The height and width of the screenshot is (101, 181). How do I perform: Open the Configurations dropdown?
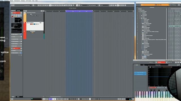click(28, 5)
